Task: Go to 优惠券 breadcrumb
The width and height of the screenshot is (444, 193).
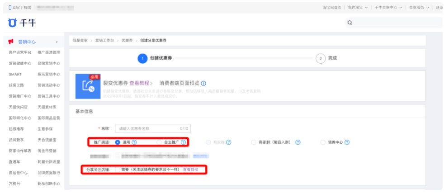Action: (127, 41)
